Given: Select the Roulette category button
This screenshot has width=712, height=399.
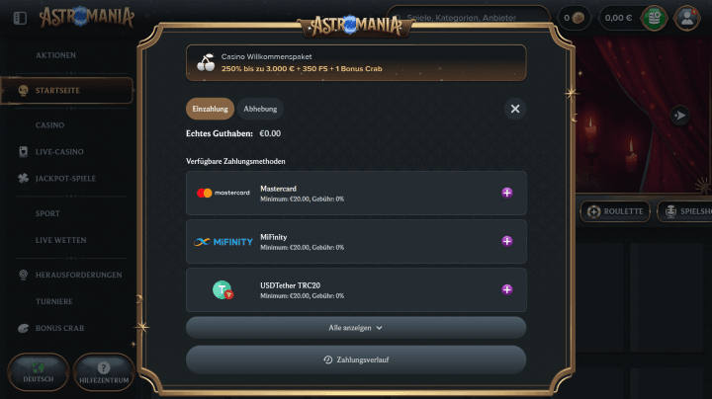Looking at the screenshot, I should click(x=615, y=211).
